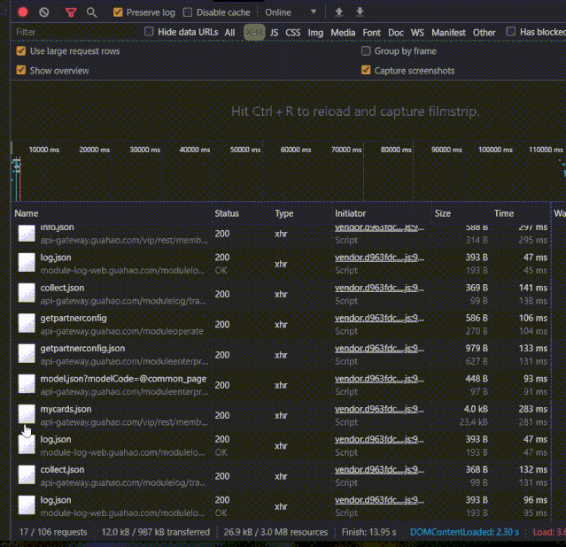Click file icon of getpartnerconfig.json row
Screen dimensions: 566x547
(27, 353)
